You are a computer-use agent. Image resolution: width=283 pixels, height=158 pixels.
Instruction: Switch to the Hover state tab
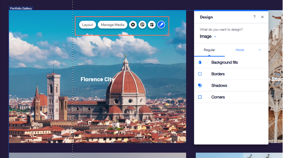tap(240, 50)
